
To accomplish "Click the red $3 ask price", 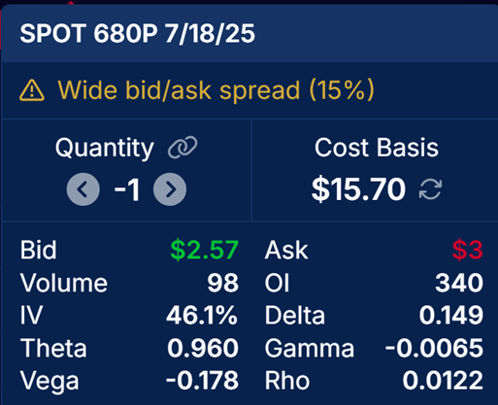I will click(x=468, y=250).
